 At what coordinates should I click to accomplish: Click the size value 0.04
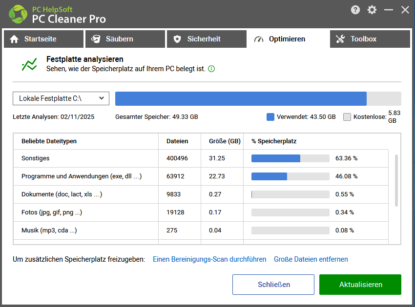215,230
